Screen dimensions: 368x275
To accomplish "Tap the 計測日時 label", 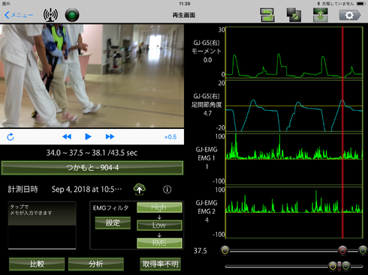I will [x=23, y=190].
